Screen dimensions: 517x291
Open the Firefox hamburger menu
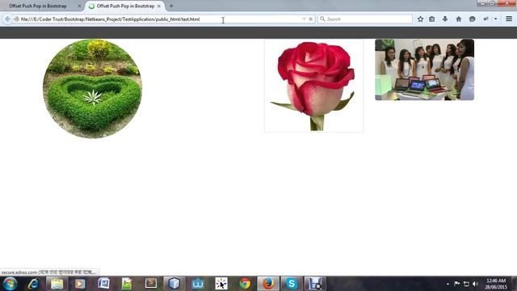tap(509, 19)
